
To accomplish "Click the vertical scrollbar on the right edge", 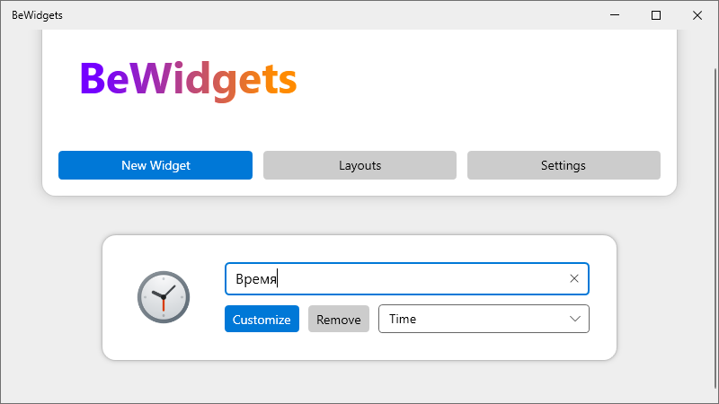I will [x=715, y=229].
